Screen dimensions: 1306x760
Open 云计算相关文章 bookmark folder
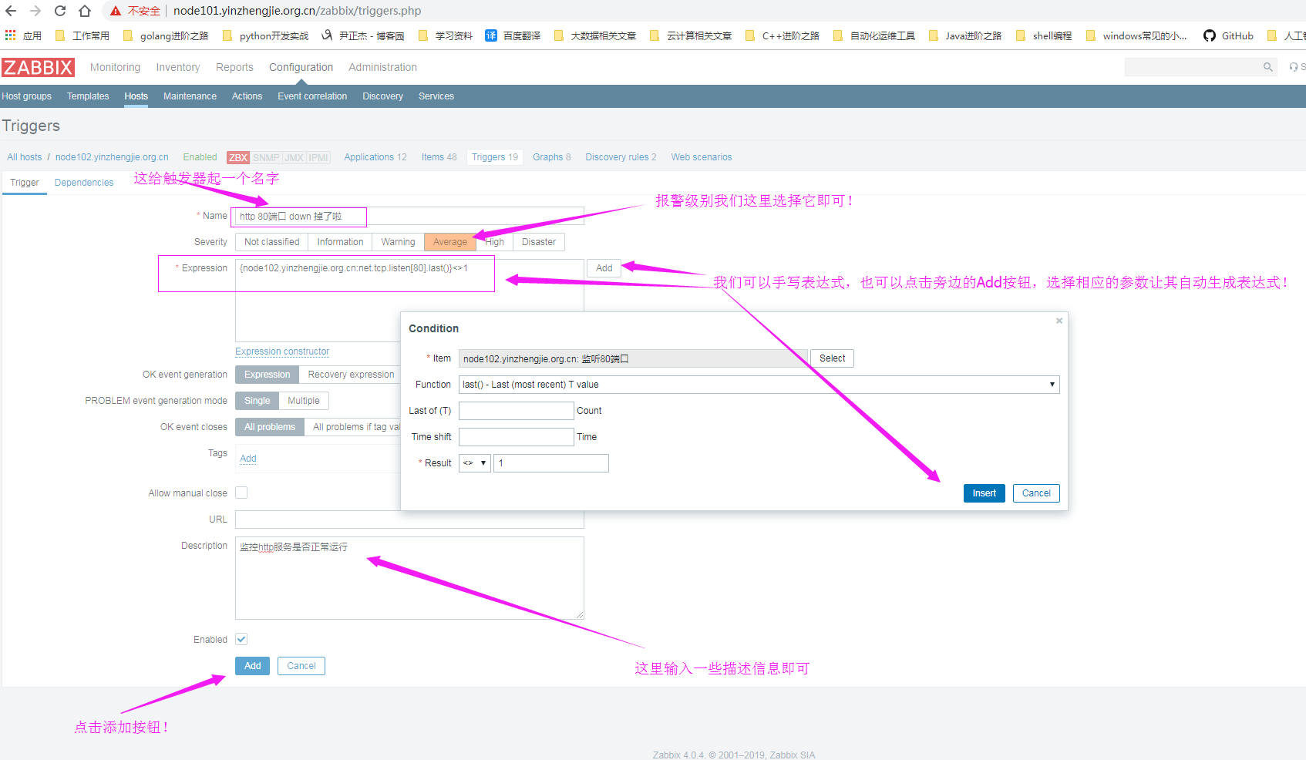[x=691, y=35]
